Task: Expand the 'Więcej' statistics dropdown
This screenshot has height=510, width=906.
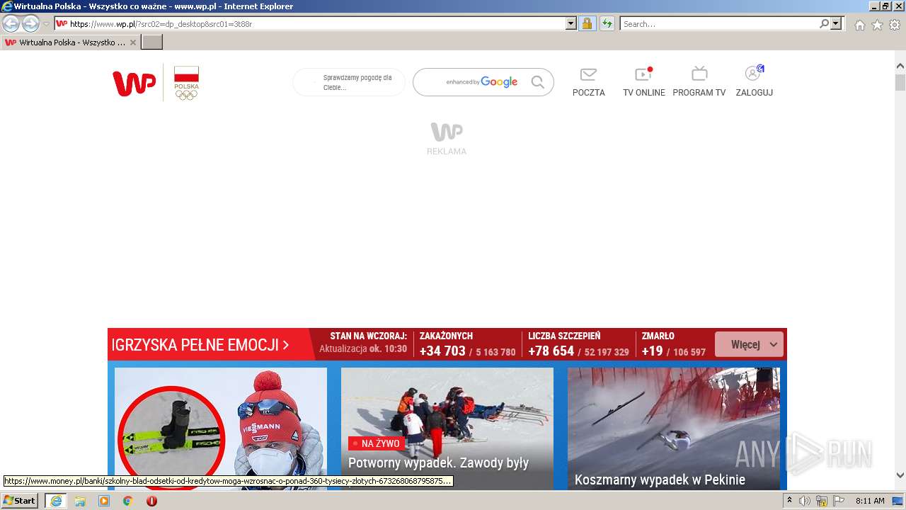Action: (x=749, y=344)
